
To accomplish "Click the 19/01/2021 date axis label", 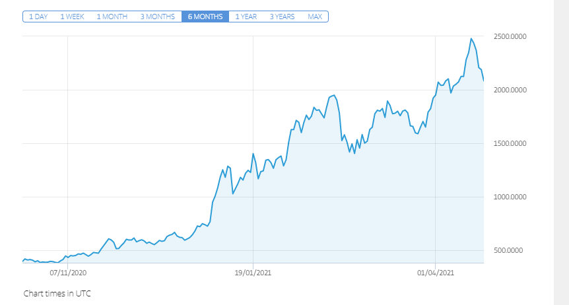I will 253,273.
